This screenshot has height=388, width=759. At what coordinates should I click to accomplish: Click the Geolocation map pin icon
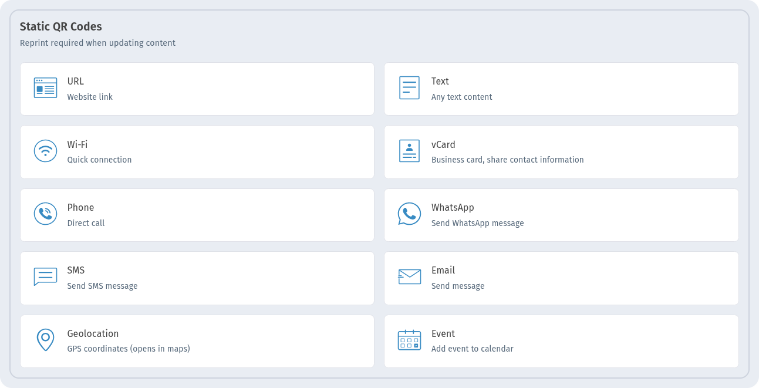45,340
